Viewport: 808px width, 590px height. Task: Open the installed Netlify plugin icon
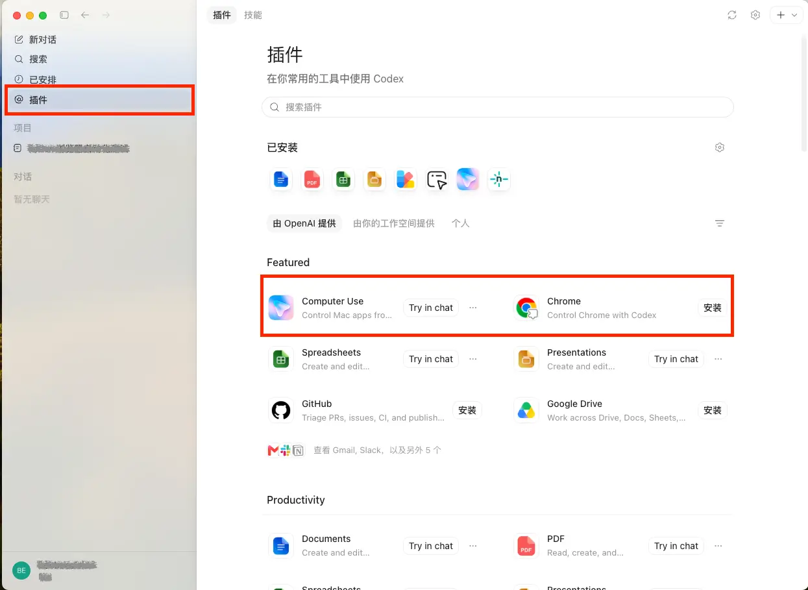point(499,179)
